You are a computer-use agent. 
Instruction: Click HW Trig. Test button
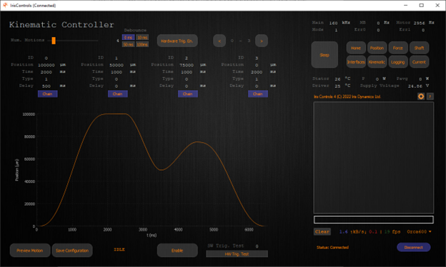(237, 254)
